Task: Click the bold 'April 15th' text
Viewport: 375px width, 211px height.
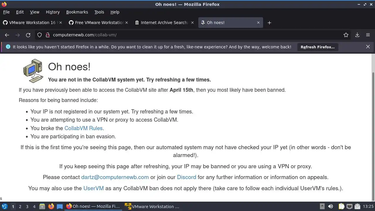Action: coord(181,90)
